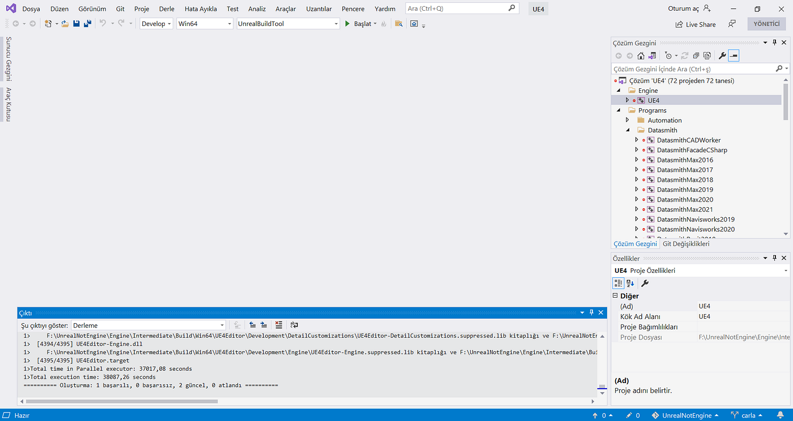Select the DatasmithMax2019 project
This screenshot has height=421, width=793.
coord(685,190)
